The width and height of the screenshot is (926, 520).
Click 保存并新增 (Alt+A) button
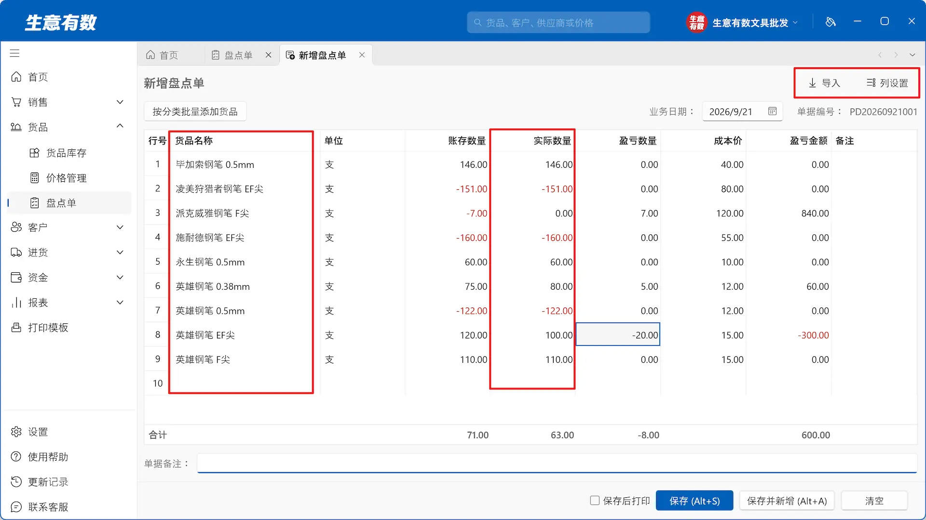(787, 501)
